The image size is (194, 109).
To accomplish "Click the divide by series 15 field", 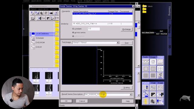I will pyautogui.click(x=102, y=24).
